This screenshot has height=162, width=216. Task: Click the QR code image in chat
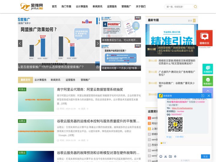click(x=175, y=124)
